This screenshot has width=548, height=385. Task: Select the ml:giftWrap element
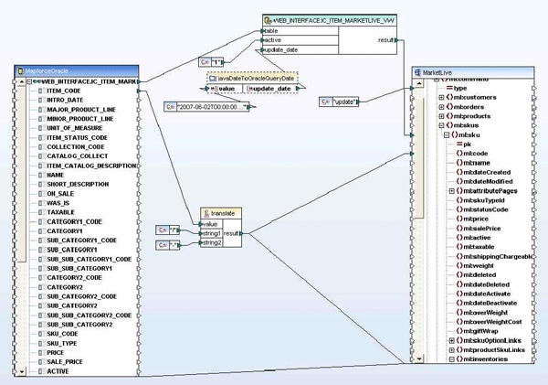480,331
